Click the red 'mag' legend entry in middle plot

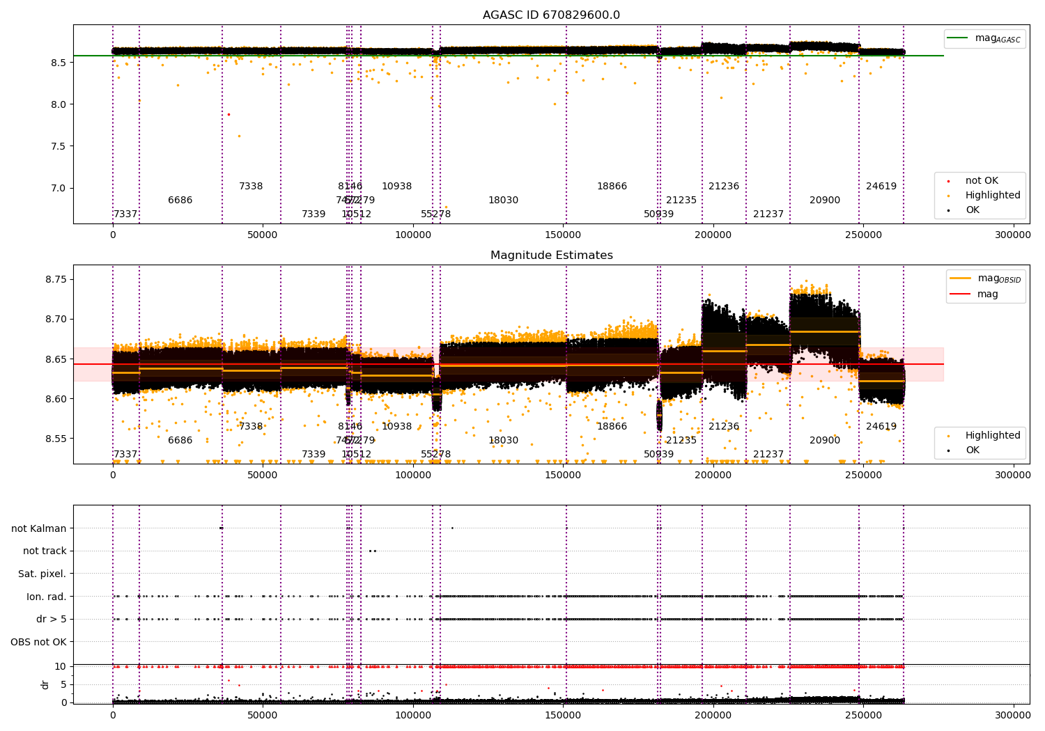click(975, 294)
